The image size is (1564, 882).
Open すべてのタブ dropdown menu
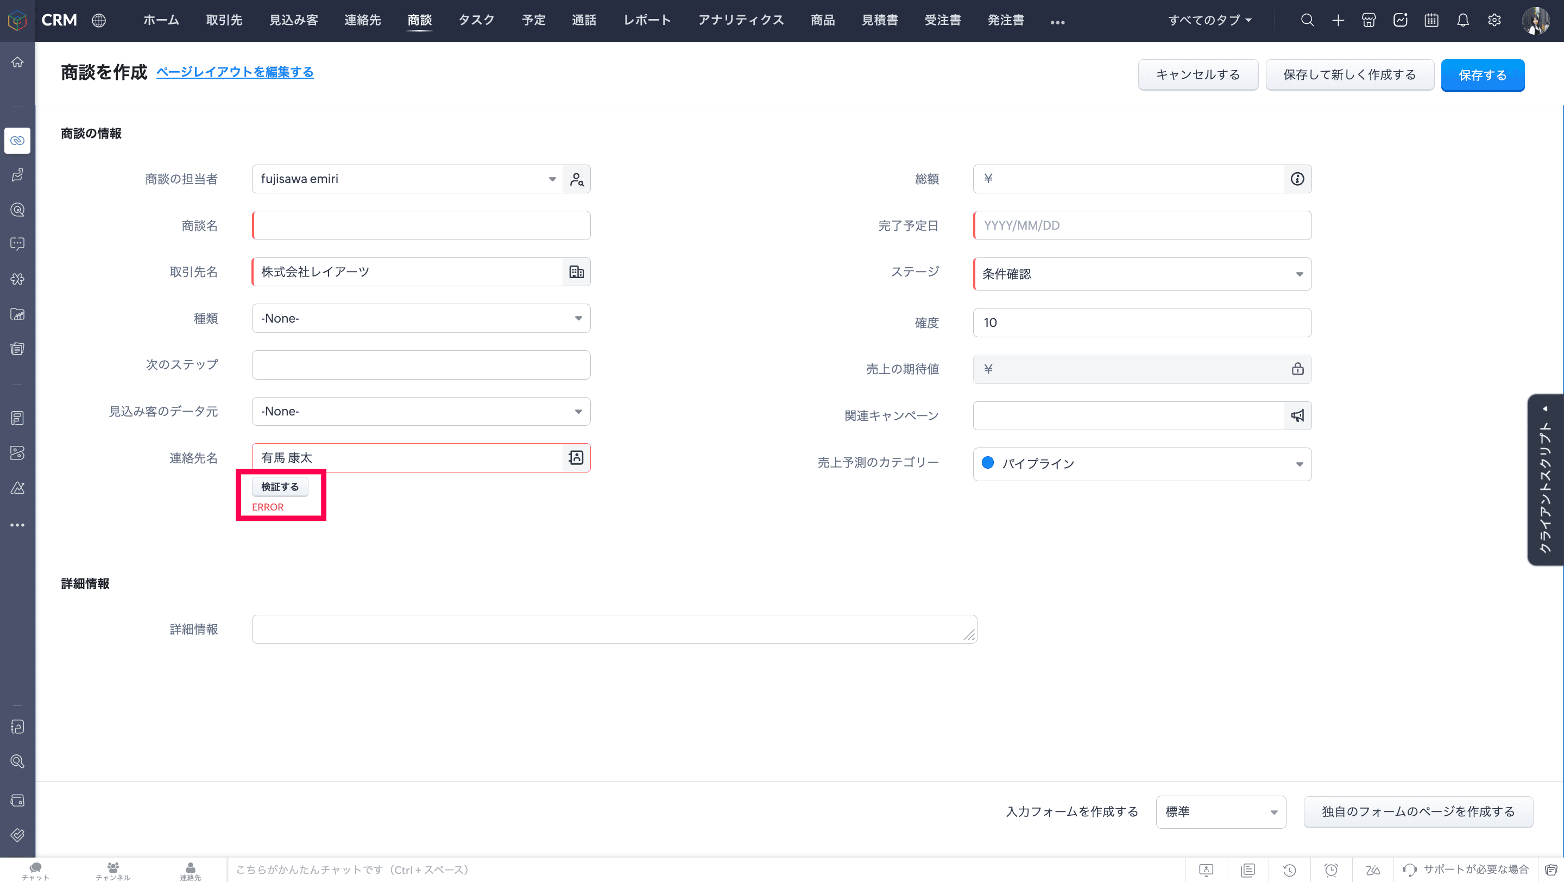[x=1209, y=20]
